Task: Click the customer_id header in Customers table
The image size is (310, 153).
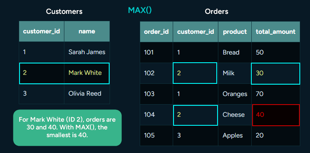Action: (x=42, y=31)
